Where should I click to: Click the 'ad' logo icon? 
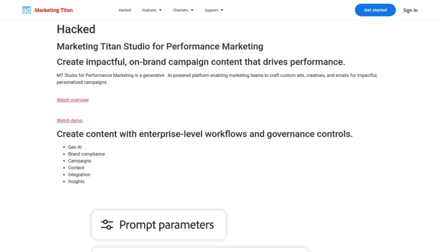(26, 10)
